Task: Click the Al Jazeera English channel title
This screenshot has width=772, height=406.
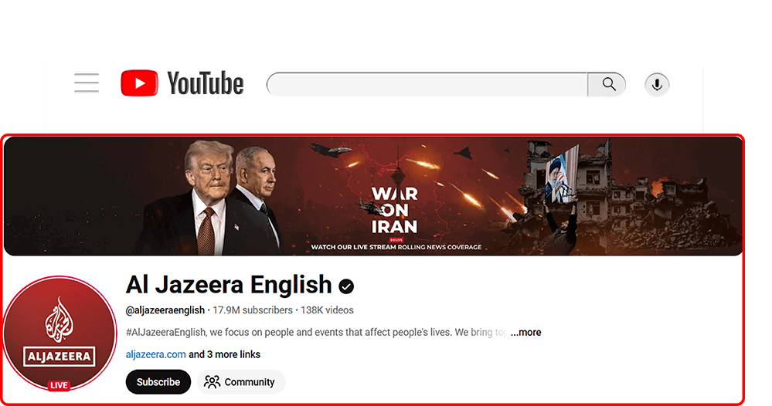Action: pyautogui.click(x=229, y=285)
